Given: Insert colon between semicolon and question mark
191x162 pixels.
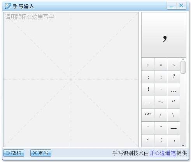Looking at the screenshot, I should [161, 77].
